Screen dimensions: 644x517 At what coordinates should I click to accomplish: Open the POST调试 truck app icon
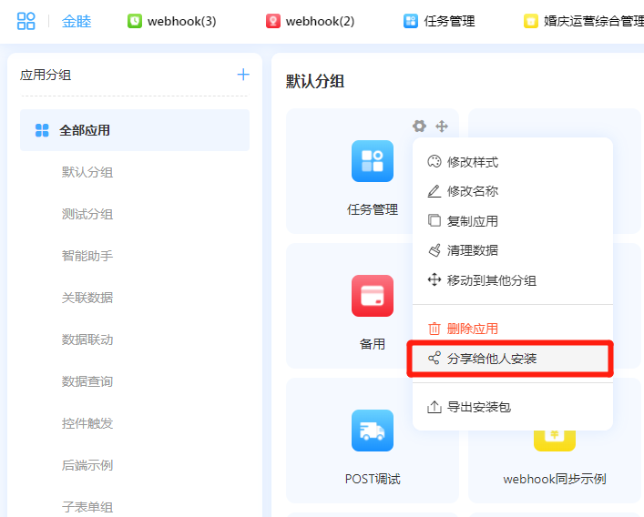(373, 431)
